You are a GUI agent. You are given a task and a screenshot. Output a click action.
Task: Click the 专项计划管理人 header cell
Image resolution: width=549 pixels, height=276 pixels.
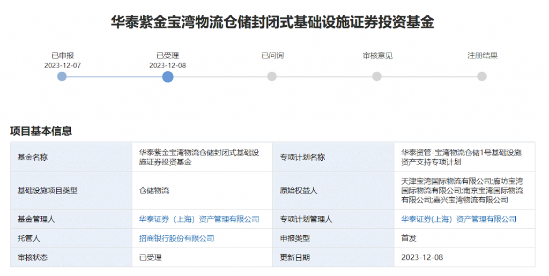pyautogui.click(x=333, y=219)
